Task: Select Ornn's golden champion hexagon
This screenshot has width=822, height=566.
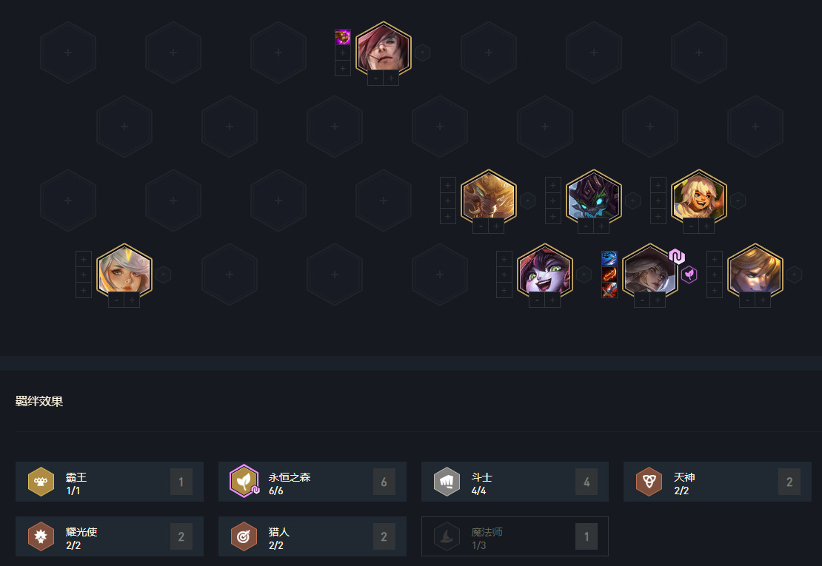Action: tap(489, 198)
